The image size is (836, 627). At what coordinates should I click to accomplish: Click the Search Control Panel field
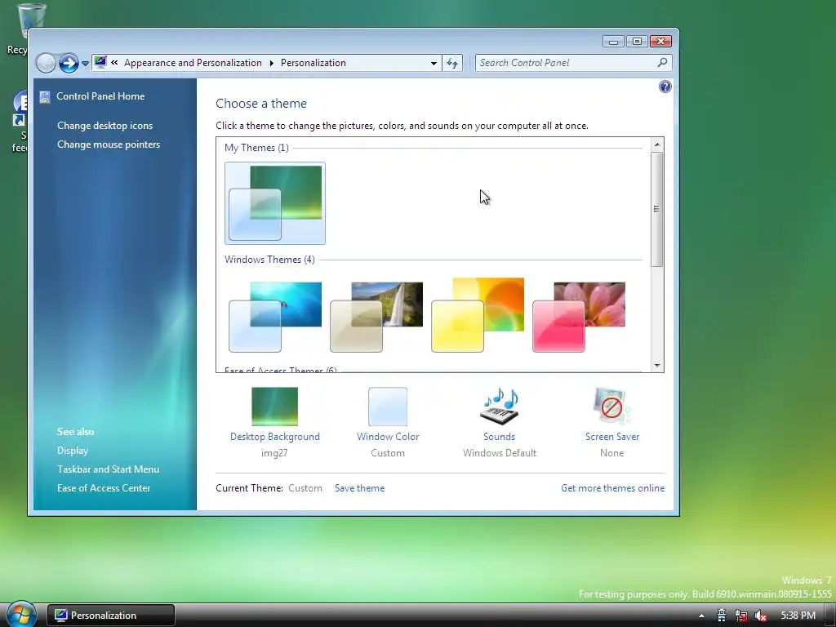pos(573,63)
